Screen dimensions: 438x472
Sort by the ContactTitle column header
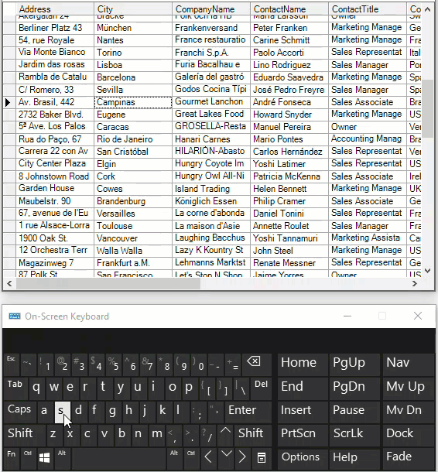click(x=368, y=9)
